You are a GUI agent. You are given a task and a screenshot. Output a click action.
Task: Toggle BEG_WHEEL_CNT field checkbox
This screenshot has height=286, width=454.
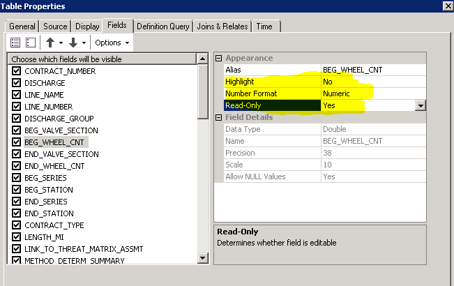17,142
